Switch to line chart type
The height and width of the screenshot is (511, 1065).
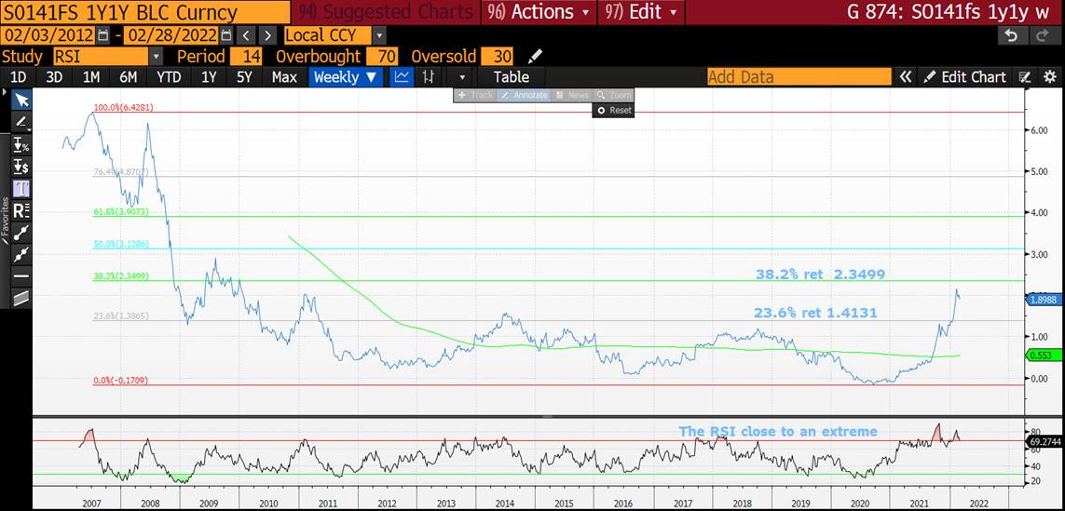click(x=403, y=76)
